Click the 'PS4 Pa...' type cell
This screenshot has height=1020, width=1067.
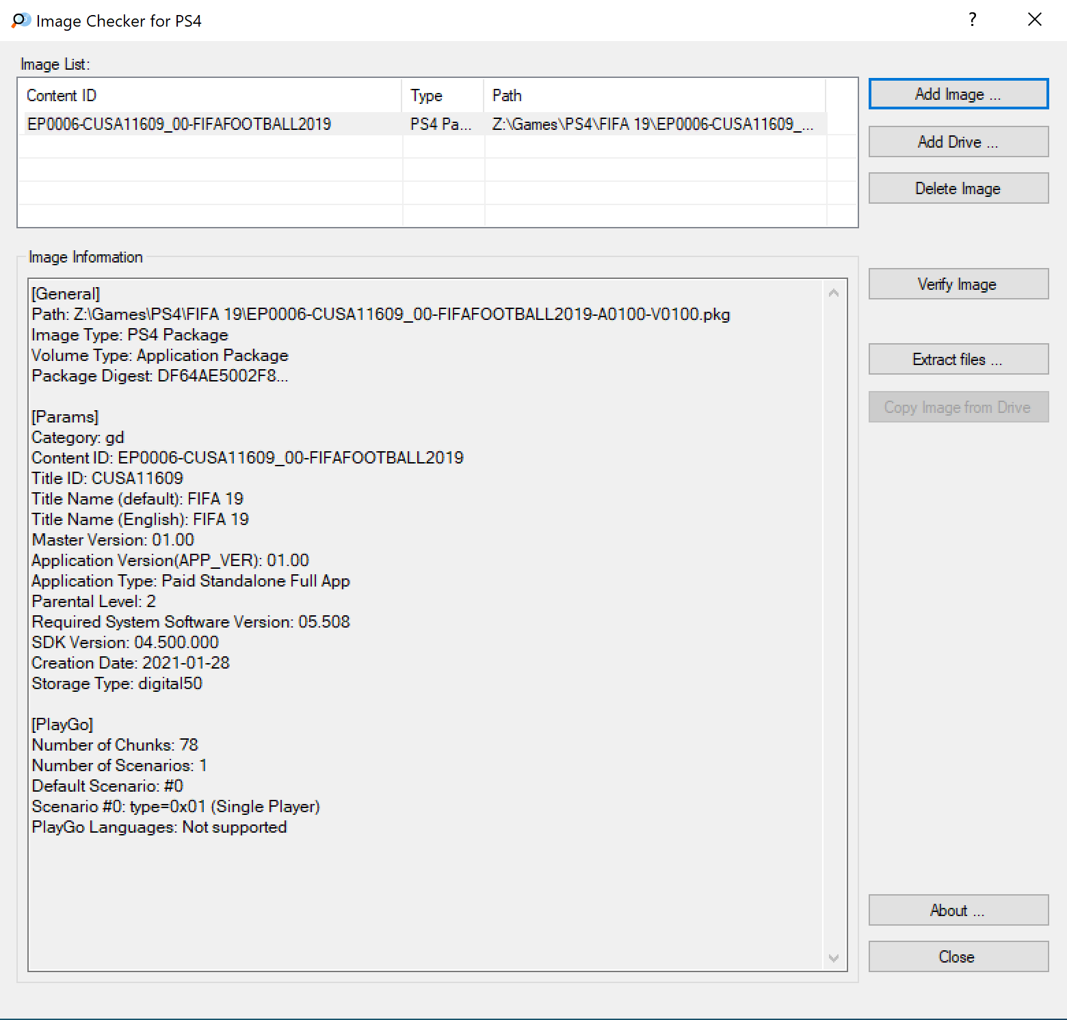[x=440, y=124]
